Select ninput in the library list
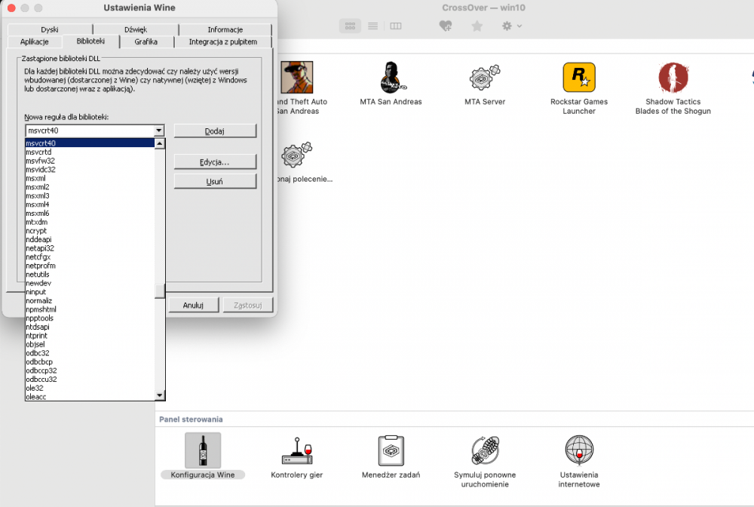The height and width of the screenshot is (507, 754). tap(90, 291)
